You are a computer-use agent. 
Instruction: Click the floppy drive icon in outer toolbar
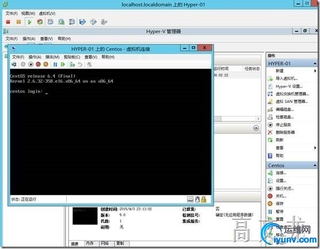[83, 22]
